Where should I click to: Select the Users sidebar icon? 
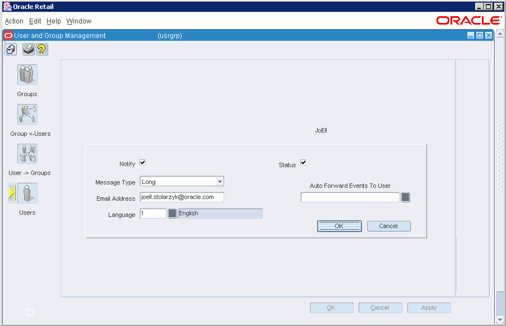27,193
